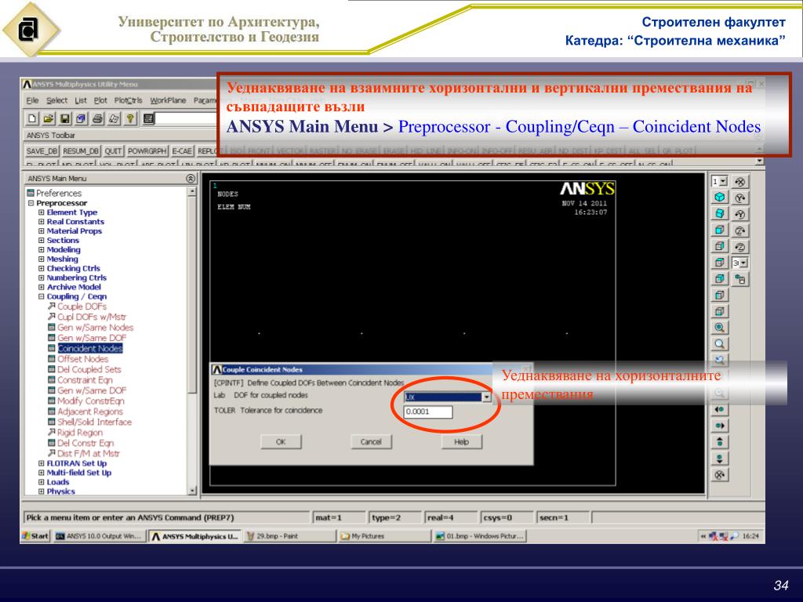This screenshot has width=803, height=602.
Task: Expand the Meshing tree node
Action: pyautogui.click(x=41, y=259)
